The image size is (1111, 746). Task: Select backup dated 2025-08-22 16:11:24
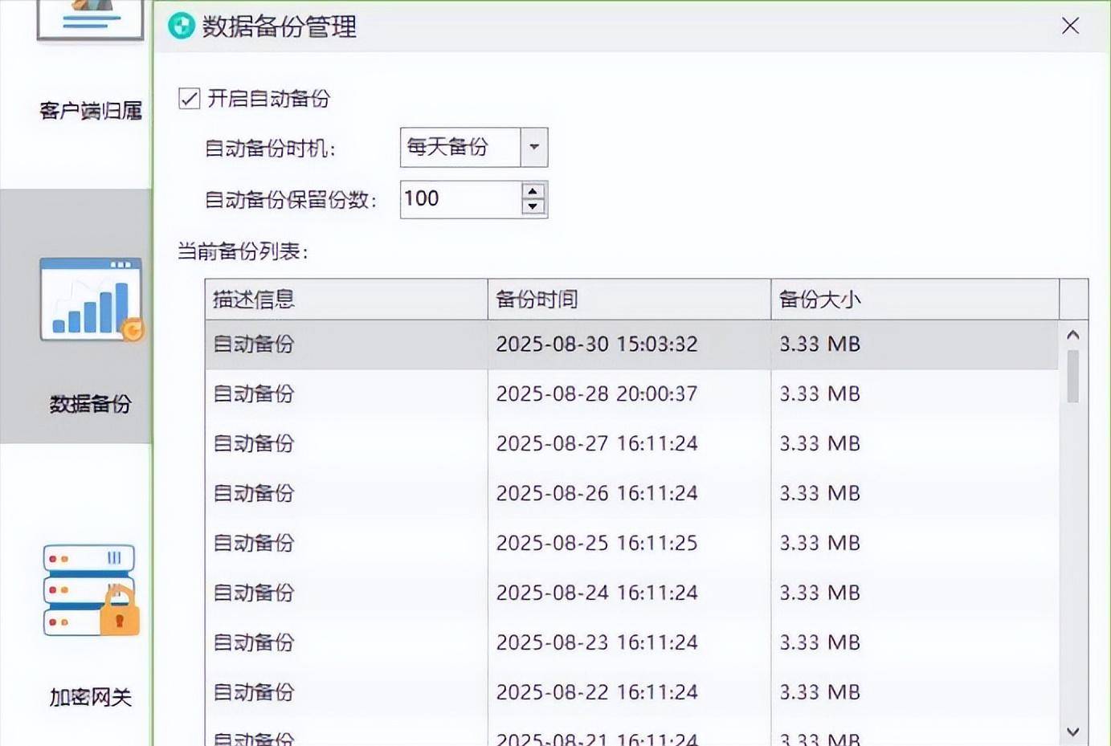631,693
